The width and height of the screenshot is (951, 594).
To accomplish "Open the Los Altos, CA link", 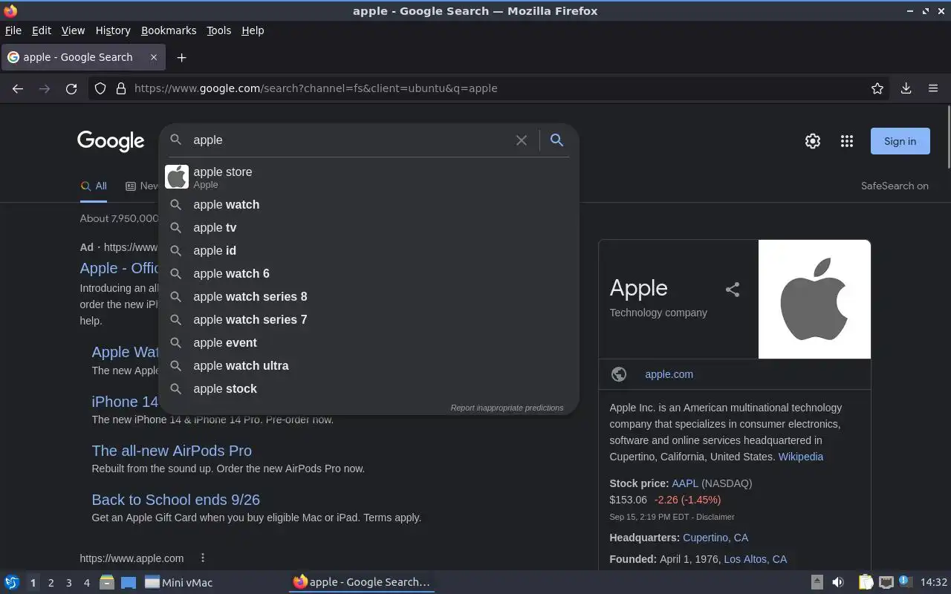I will point(755,559).
